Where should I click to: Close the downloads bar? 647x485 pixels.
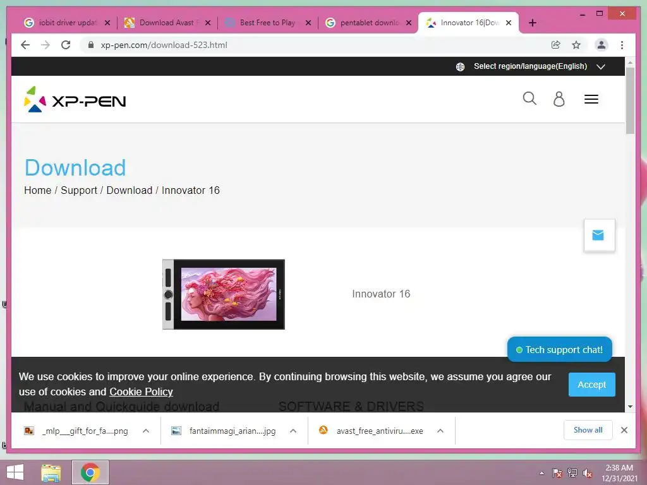624,430
